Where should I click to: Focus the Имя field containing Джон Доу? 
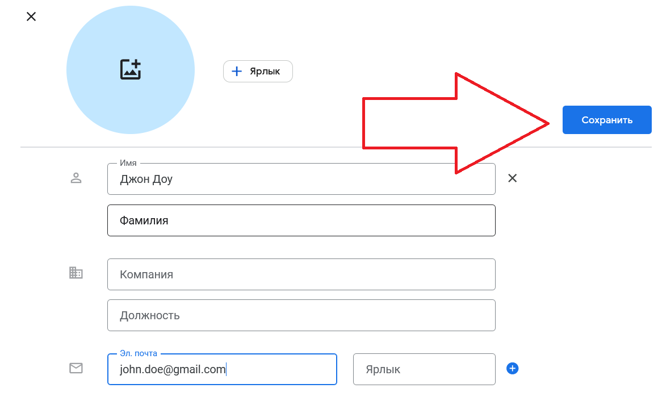301,180
